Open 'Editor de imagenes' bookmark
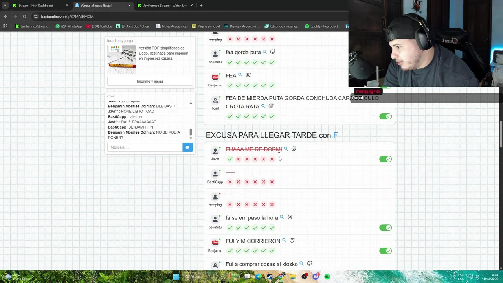The width and height of the screenshot is (503, 283). (x=282, y=26)
